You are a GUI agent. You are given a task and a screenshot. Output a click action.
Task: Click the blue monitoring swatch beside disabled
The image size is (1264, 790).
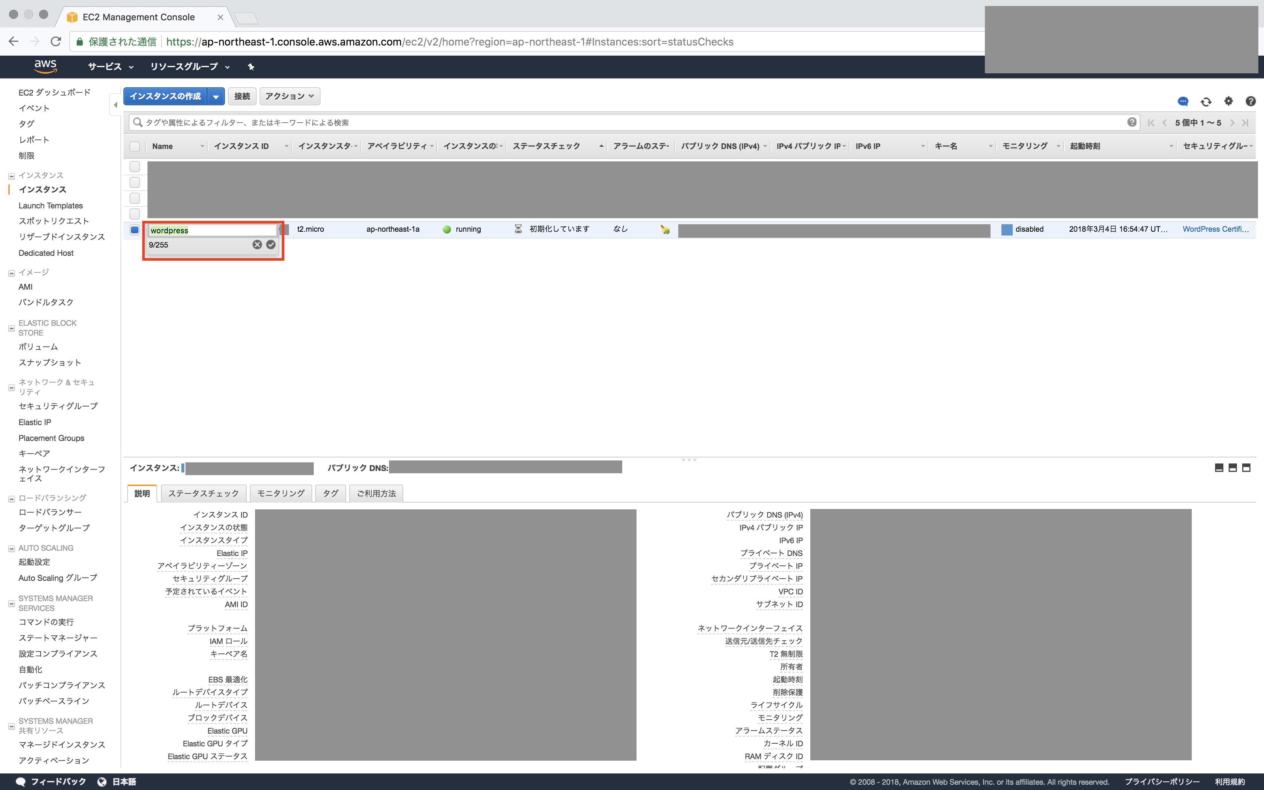coord(1007,229)
